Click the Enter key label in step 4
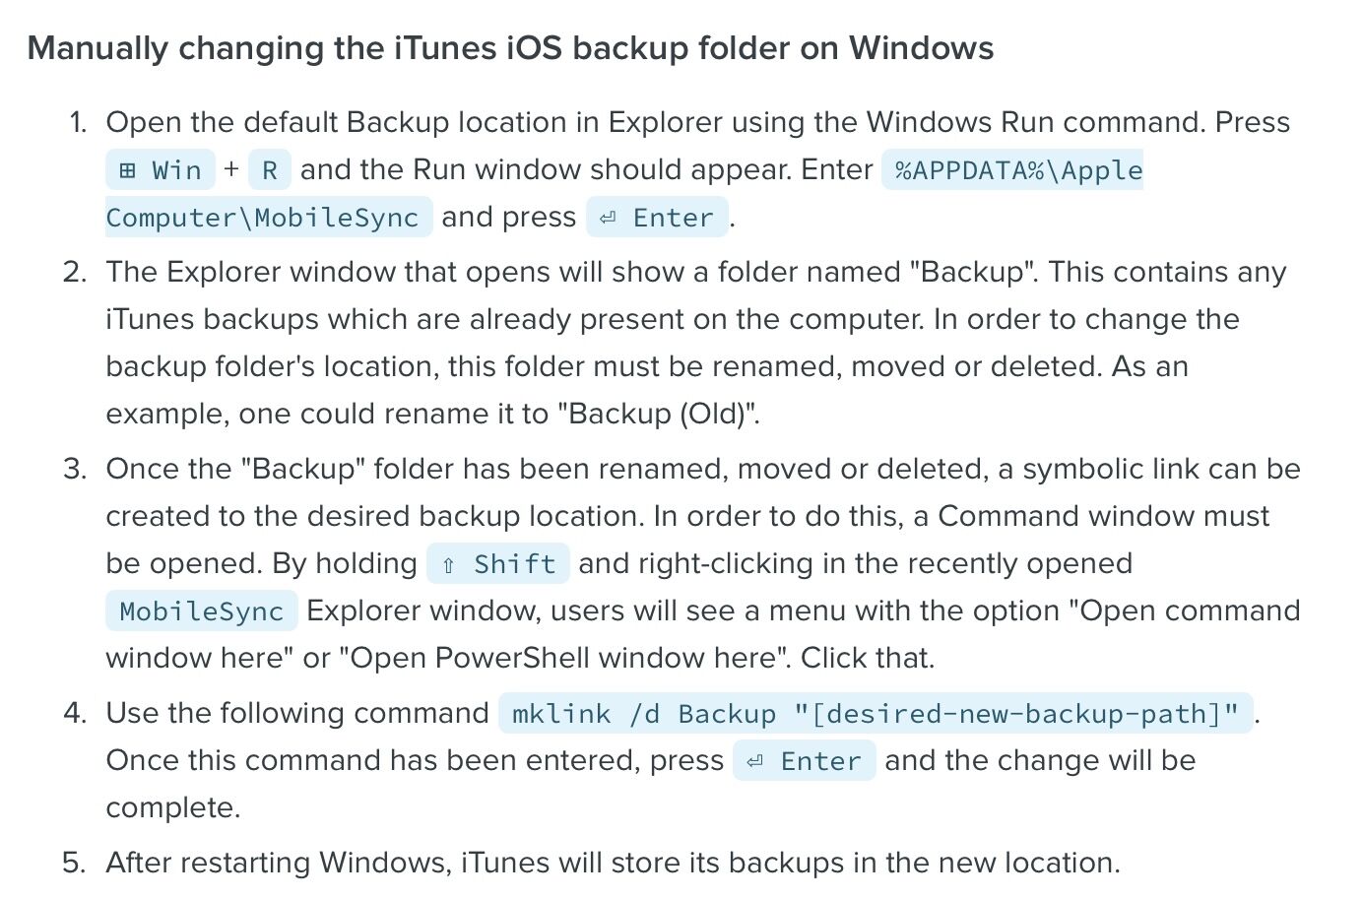 805,760
